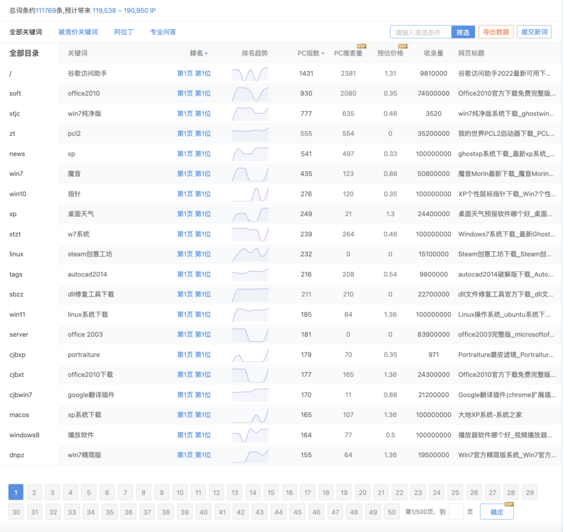
Task: Sort by the 排名 column arrow
Action: [x=206, y=53]
